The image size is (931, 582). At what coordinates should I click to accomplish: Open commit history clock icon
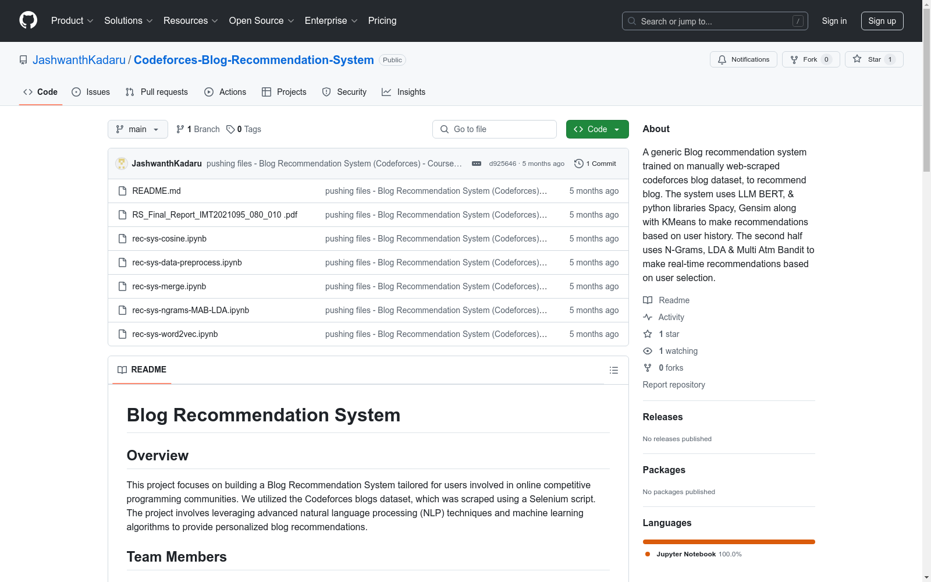coord(578,164)
